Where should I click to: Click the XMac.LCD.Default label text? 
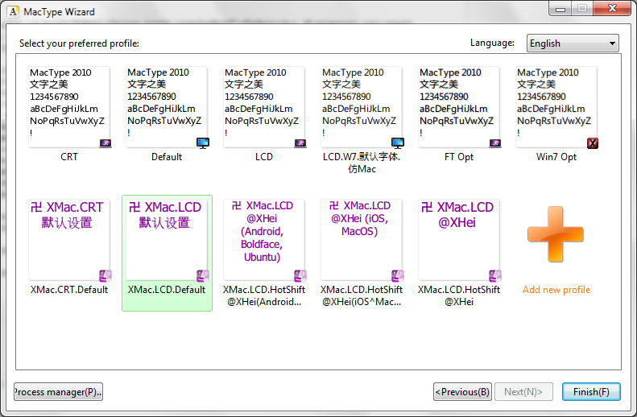[x=167, y=290]
